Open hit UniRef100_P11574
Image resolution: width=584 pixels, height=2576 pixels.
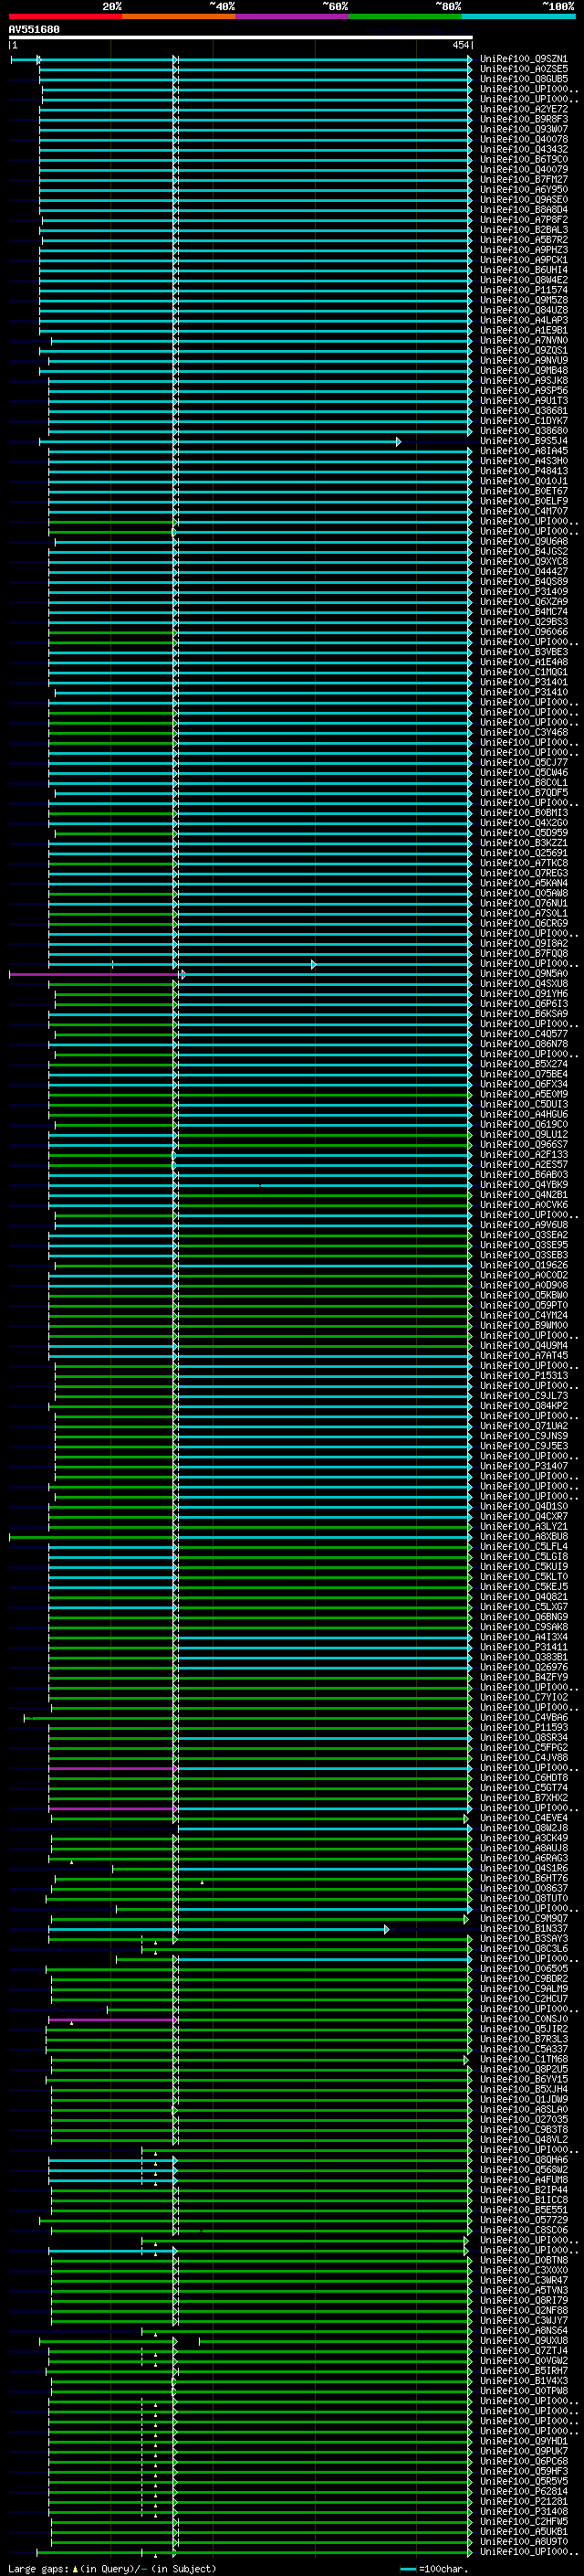(x=523, y=290)
